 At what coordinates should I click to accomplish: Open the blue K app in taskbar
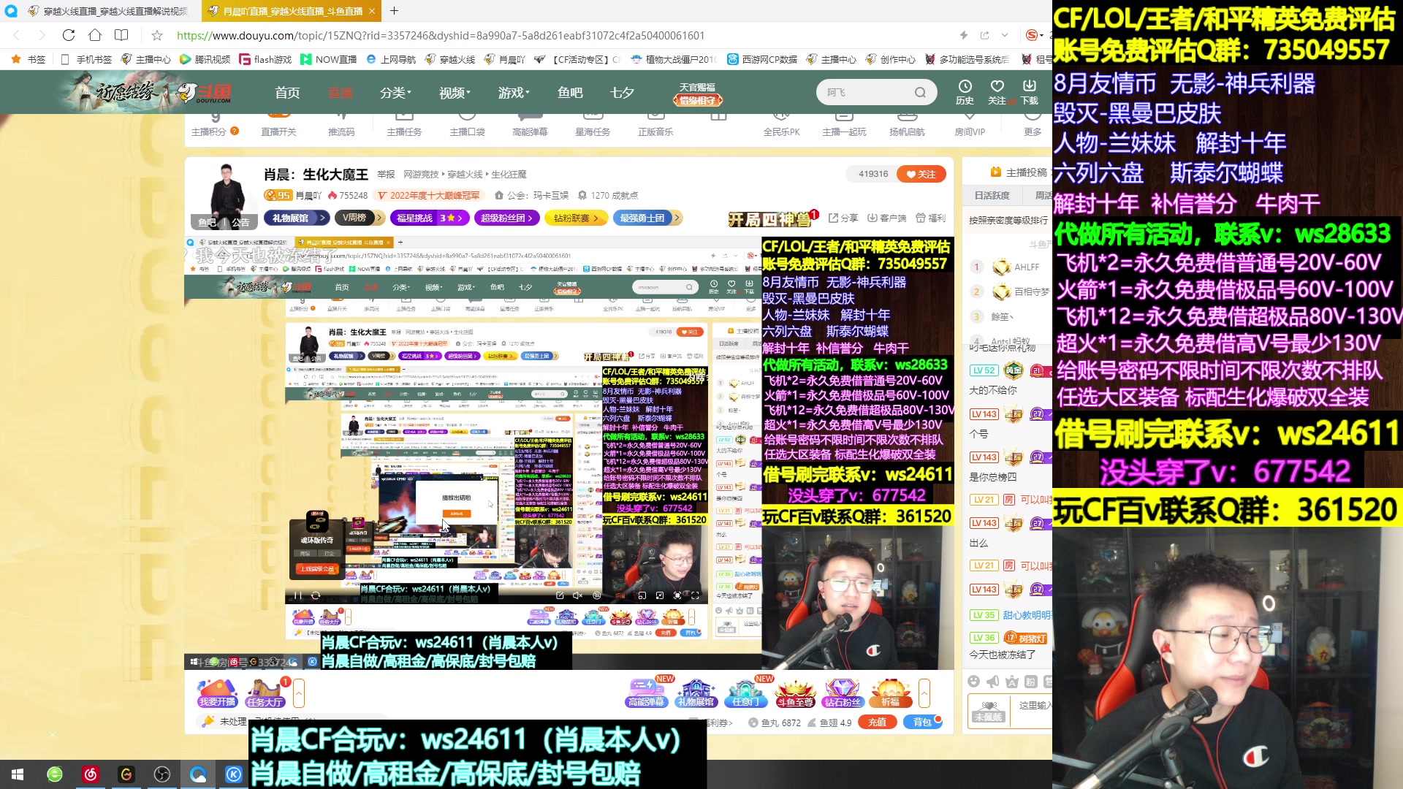tap(234, 774)
